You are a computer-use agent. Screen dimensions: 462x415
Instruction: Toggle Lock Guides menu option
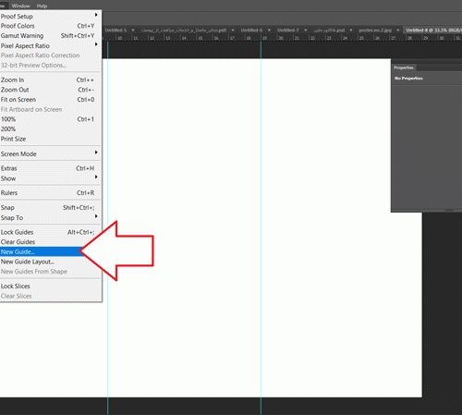[x=51, y=232]
